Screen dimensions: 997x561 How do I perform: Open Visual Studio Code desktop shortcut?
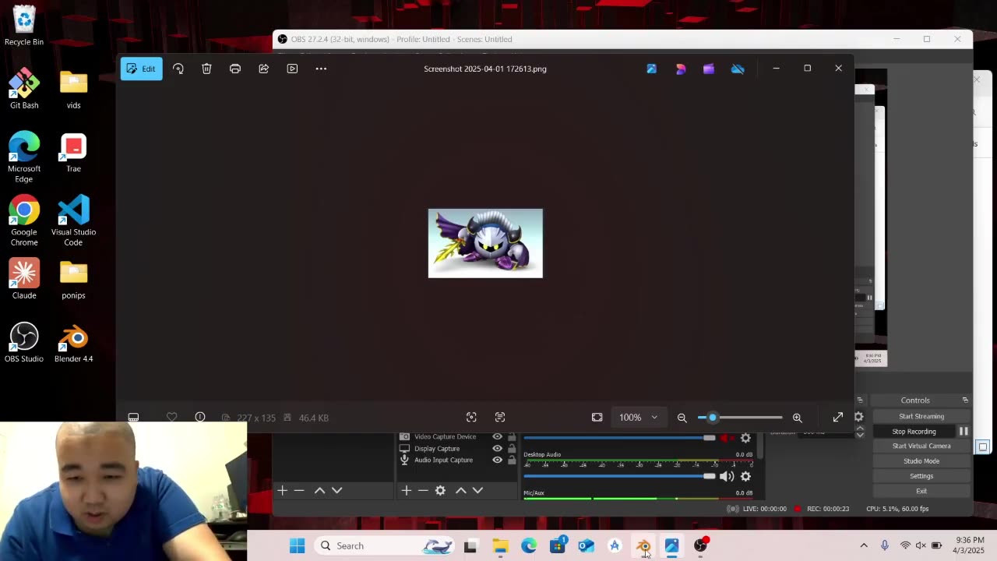click(73, 221)
